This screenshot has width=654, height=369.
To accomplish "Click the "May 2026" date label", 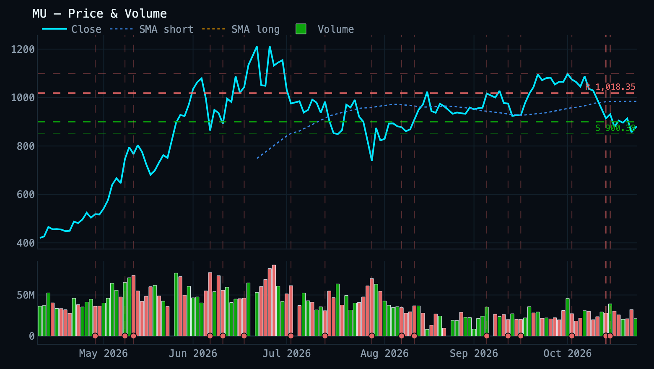I will tap(104, 353).
